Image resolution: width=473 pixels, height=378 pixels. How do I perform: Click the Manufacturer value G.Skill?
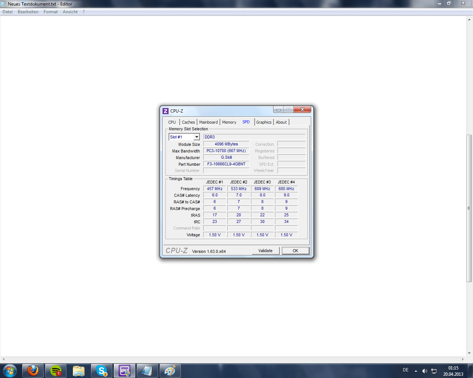coord(226,157)
